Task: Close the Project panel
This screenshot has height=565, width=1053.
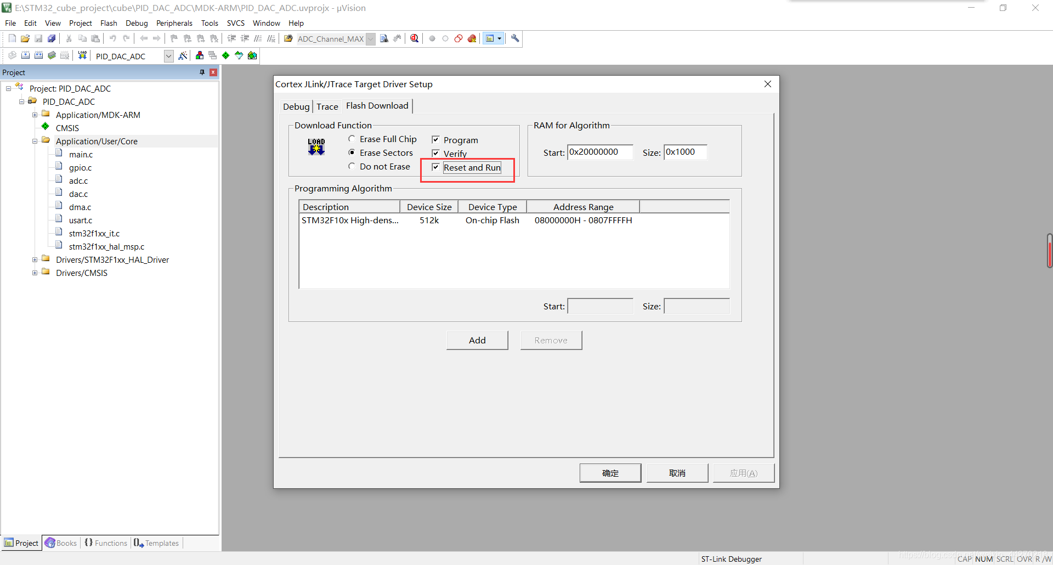Action: coord(213,72)
